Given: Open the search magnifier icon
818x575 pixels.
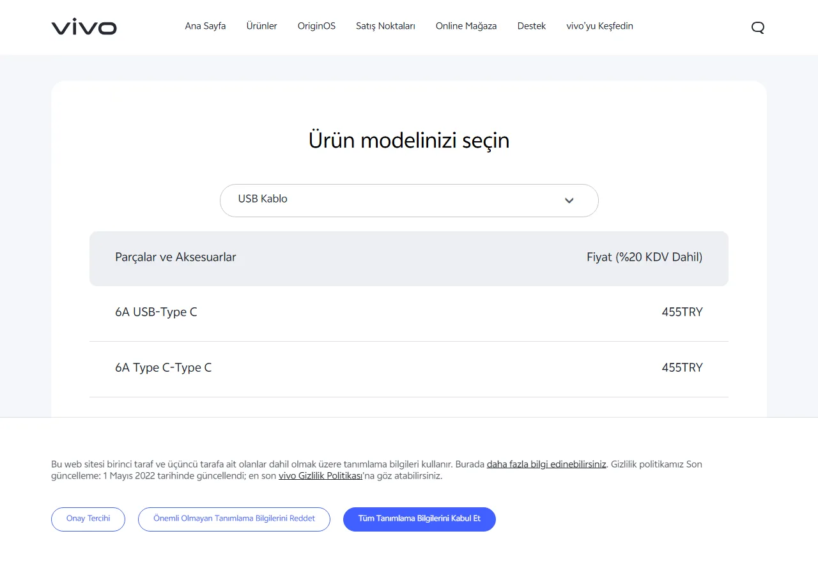Looking at the screenshot, I should coord(758,27).
